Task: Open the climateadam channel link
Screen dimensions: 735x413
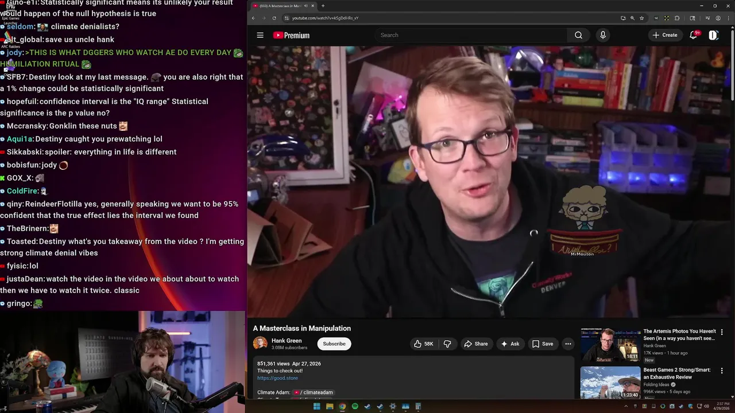Action: [x=313, y=392]
